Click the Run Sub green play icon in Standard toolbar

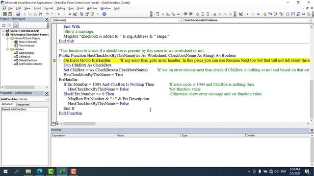[59, 14]
